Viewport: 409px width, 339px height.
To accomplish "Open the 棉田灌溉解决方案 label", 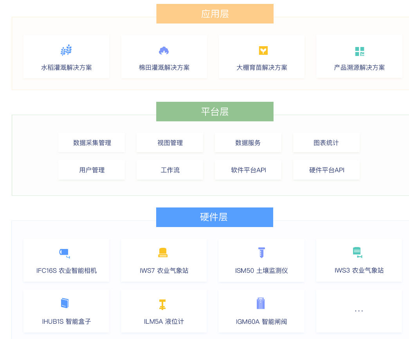I will pyautogui.click(x=164, y=68).
